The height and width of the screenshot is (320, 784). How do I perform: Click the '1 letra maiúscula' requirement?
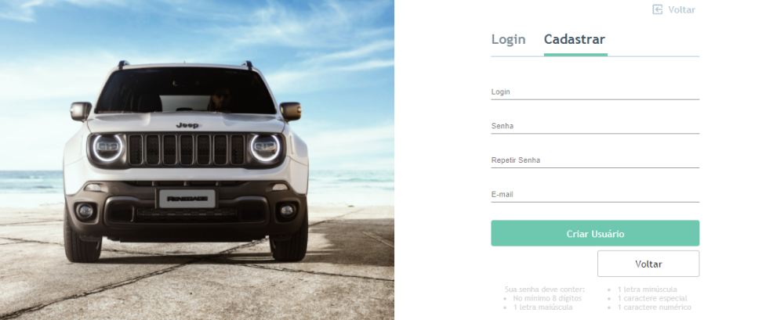tap(543, 307)
